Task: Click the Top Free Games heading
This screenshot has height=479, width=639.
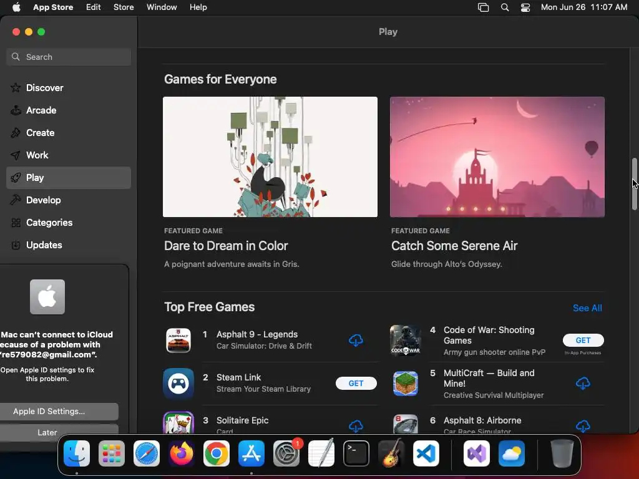Action: click(x=210, y=307)
